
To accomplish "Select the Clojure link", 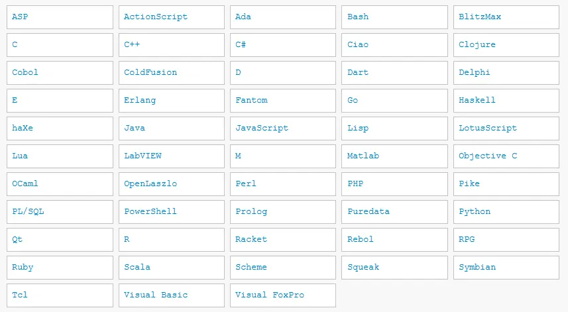I will [x=477, y=44].
